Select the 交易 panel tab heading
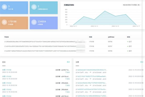Viewport: 145px width, 97px height. (77, 62)
